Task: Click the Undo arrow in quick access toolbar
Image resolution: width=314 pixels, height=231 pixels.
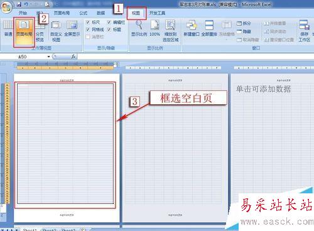Action: point(26,4)
